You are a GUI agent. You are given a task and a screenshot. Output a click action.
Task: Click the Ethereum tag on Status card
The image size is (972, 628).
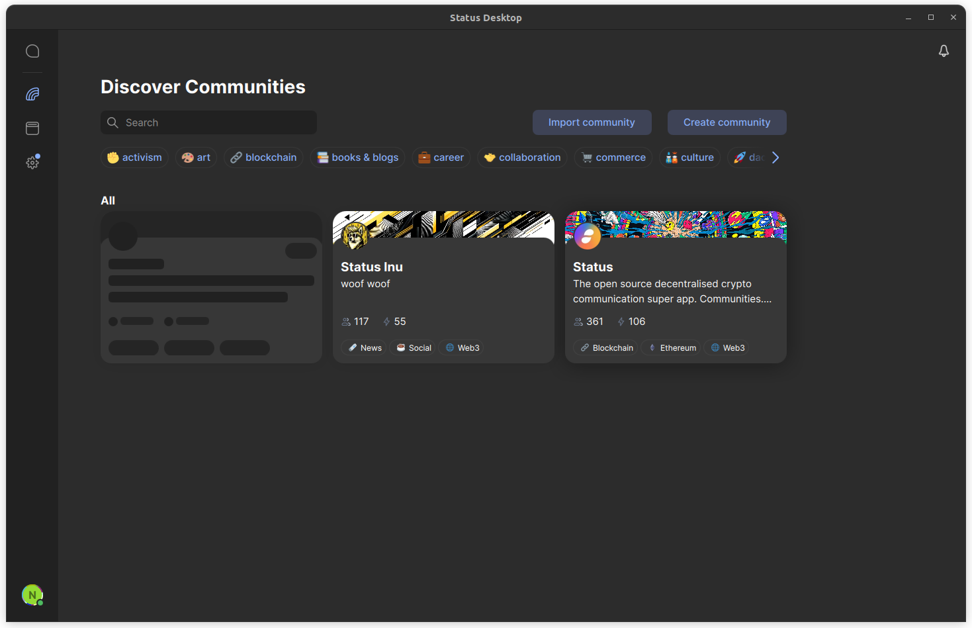pyautogui.click(x=672, y=347)
